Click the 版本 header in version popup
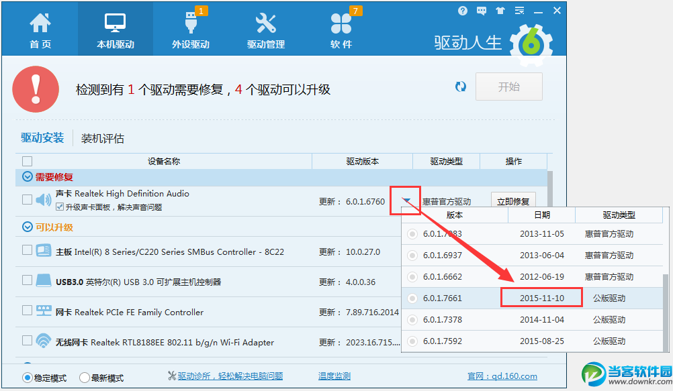 (x=455, y=215)
